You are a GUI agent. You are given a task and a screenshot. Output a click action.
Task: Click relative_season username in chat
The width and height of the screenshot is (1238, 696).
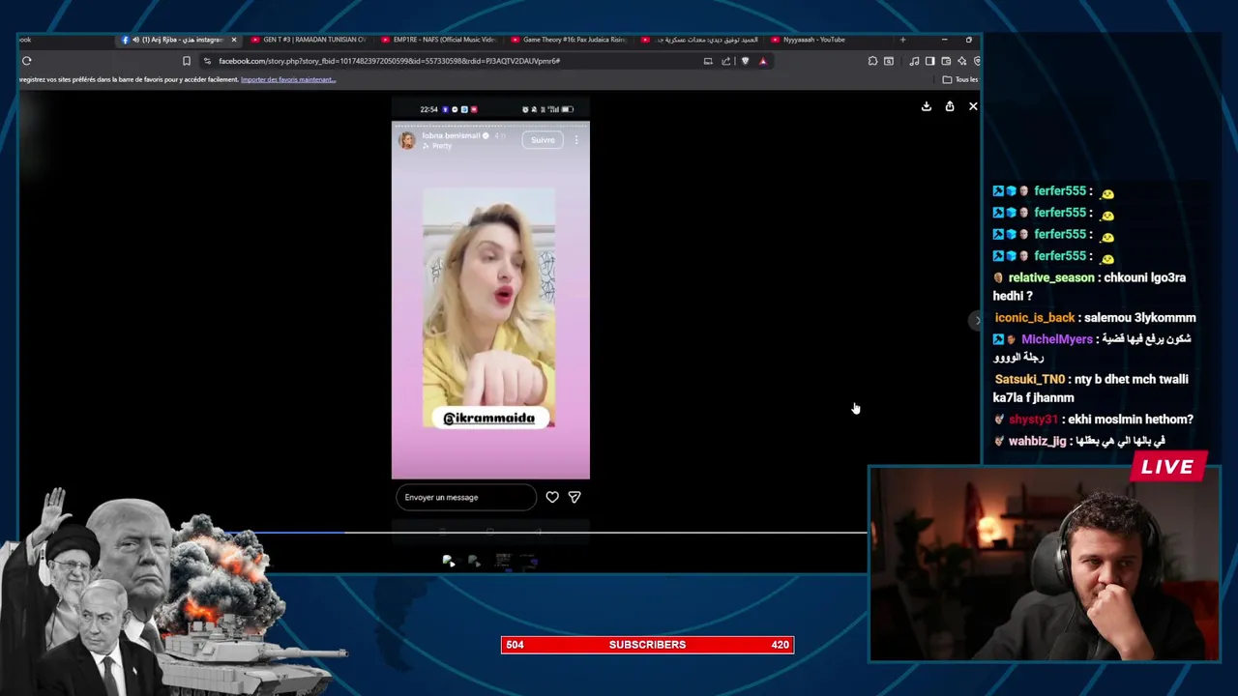click(1051, 277)
